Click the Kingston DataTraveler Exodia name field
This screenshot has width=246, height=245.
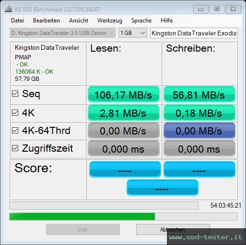194,33
